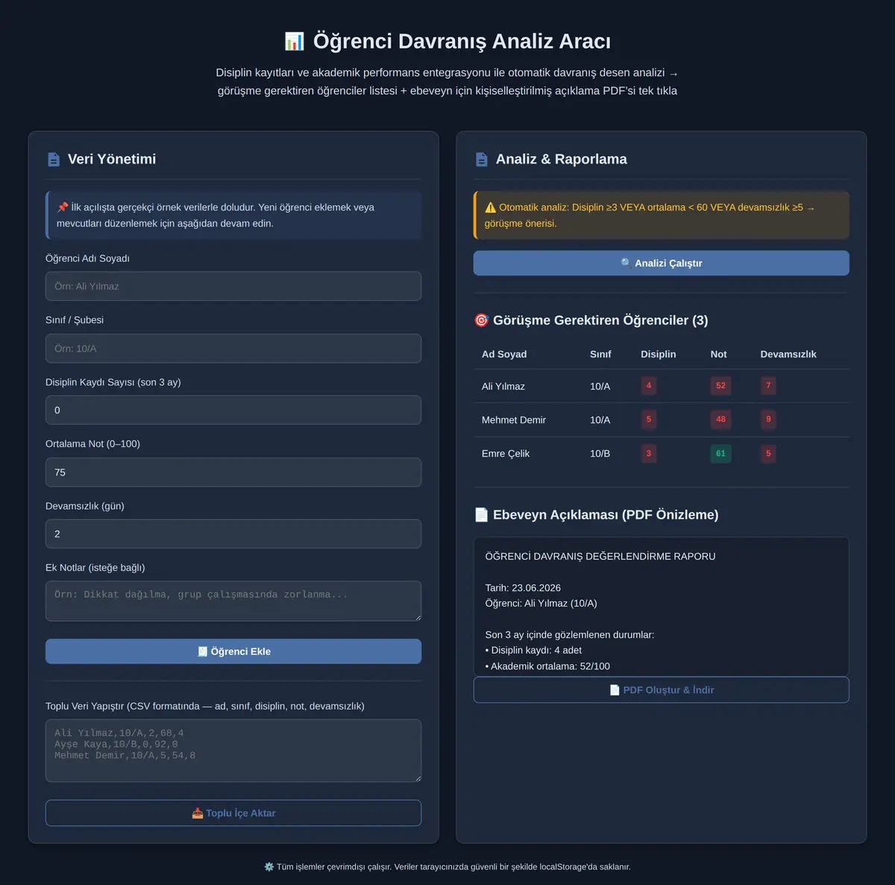Click Ali Yılmaz's absence badge showing 7
Viewport: 895px width, 885px height.
tap(768, 386)
